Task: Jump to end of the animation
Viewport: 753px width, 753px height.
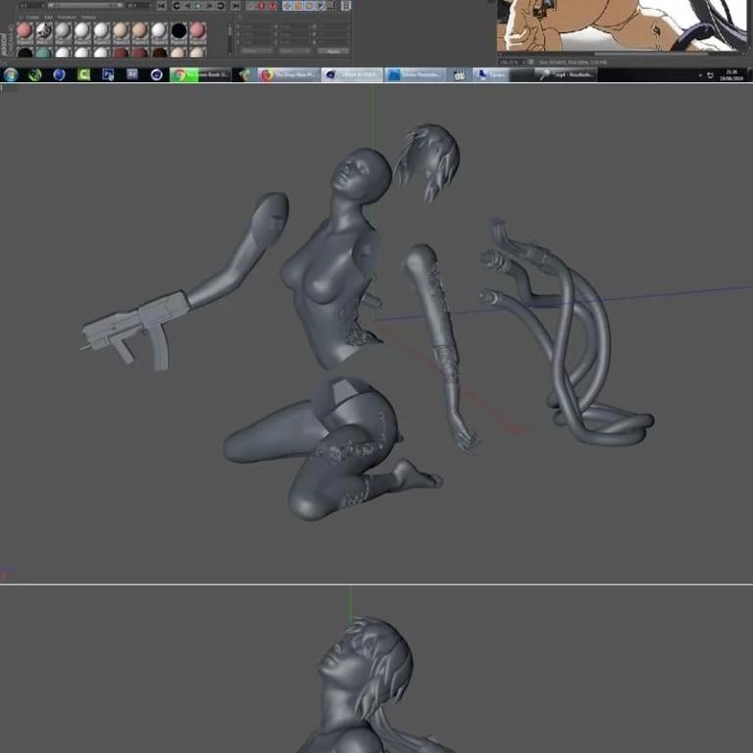Action: pyautogui.click(x=235, y=6)
